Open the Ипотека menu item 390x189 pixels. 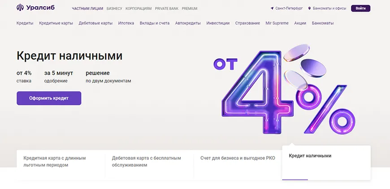(x=126, y=23)
